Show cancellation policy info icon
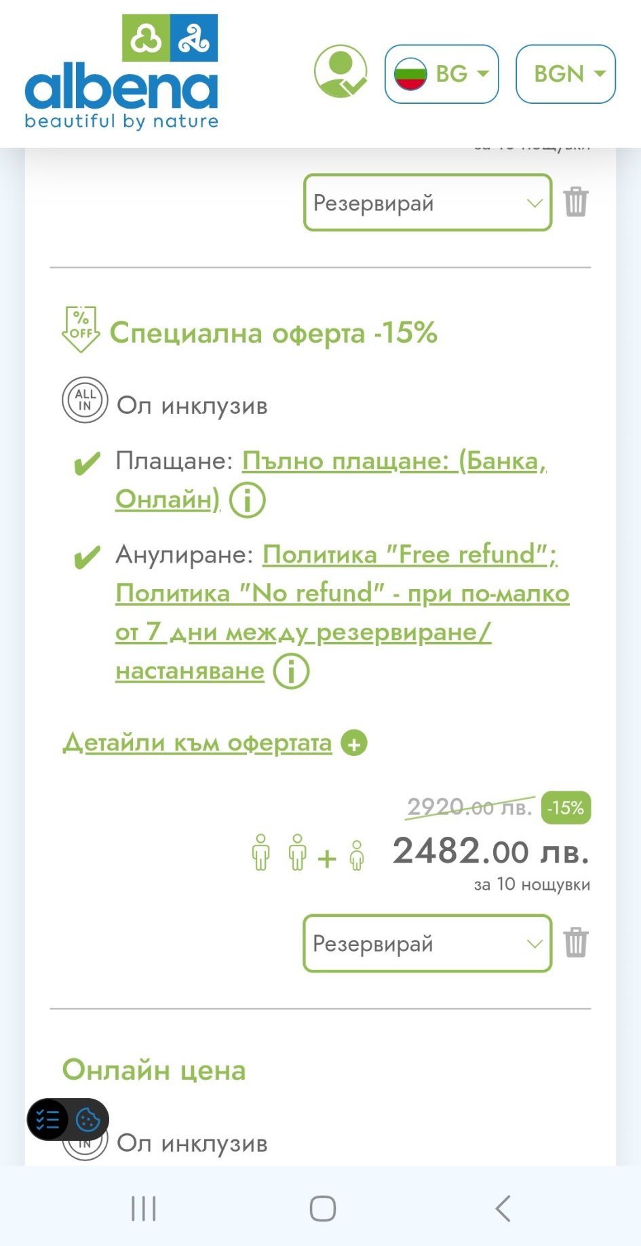Viewport: 641px width, 1246px height. 291,671
